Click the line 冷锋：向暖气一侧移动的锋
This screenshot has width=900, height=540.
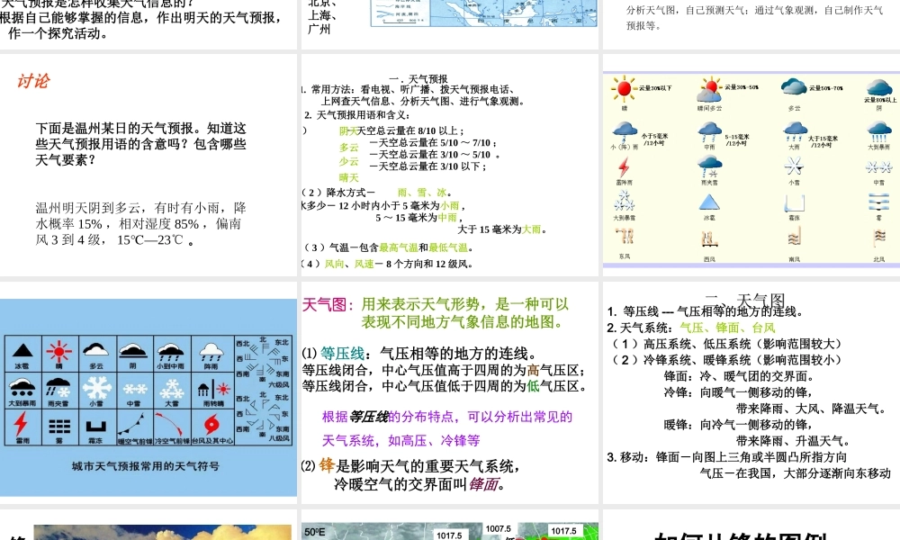click(738, 392)
